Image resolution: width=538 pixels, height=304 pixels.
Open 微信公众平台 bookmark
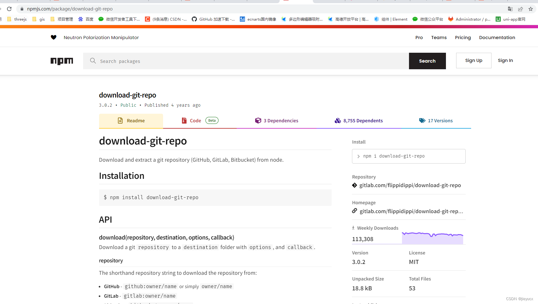click(x=428, y=19)
